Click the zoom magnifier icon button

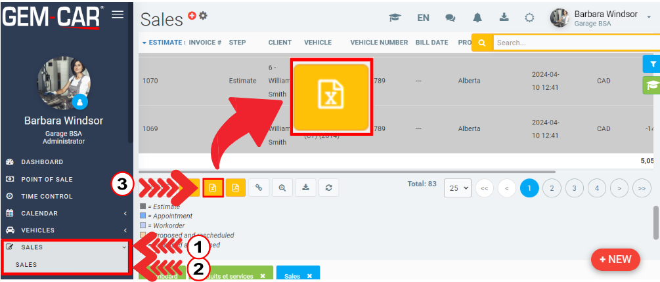(x=282, y=188)
